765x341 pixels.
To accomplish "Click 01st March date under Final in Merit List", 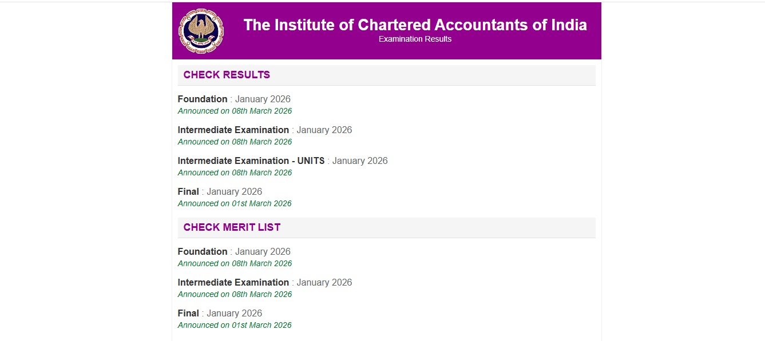I will click(x=235, y=325).
